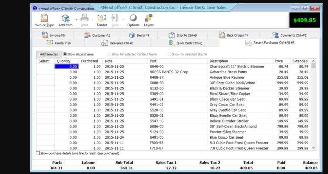Enable the Show purchase details checkbox
This screenshot has width=328, height=174.
[38, 153]
